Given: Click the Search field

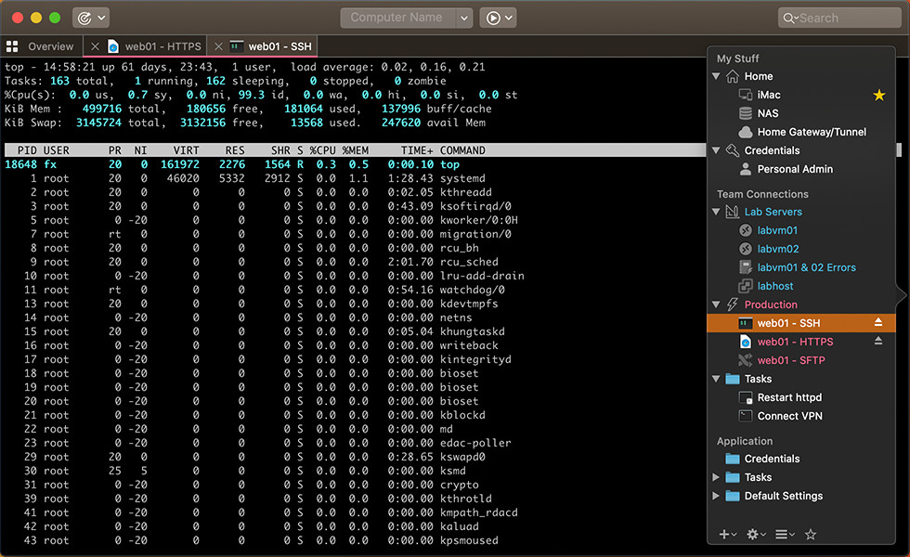Looking at the screenshot, I should point(839,18).
